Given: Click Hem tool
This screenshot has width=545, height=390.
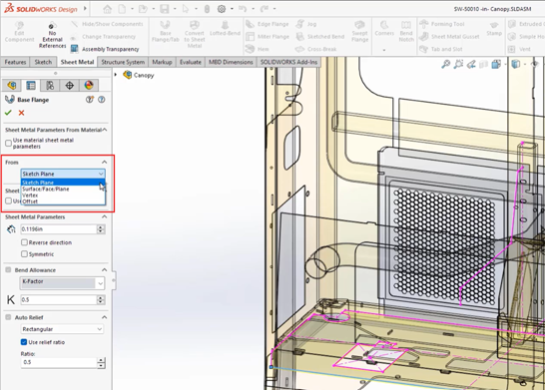Looking at the screenshot, I should (258, 49).
